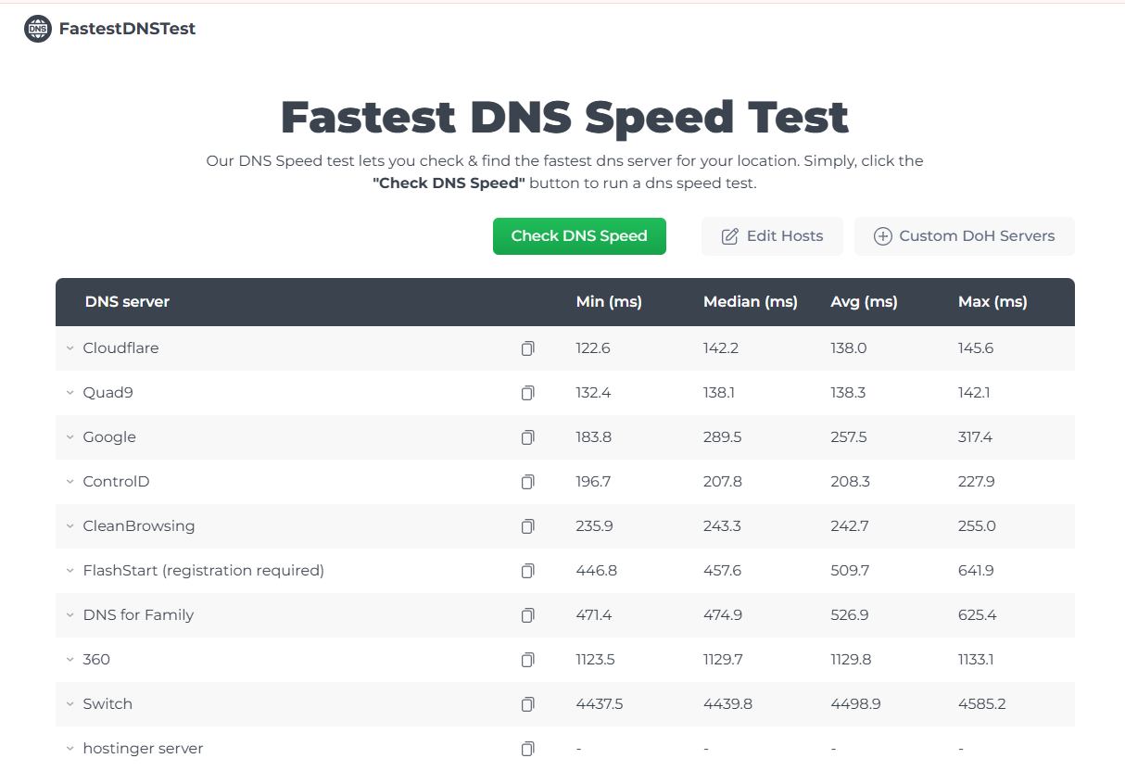Viewport: 1125px width, 771px height.
Task: Copy the ControlD DNS server address
Action: [527, 482]
